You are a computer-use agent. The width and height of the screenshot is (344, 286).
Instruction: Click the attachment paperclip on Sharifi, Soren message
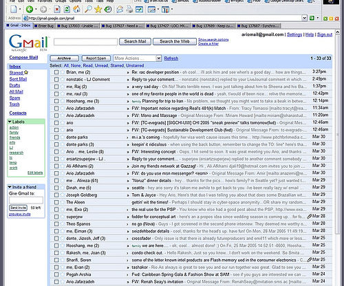pyautogui.click(x=310, y=259)
